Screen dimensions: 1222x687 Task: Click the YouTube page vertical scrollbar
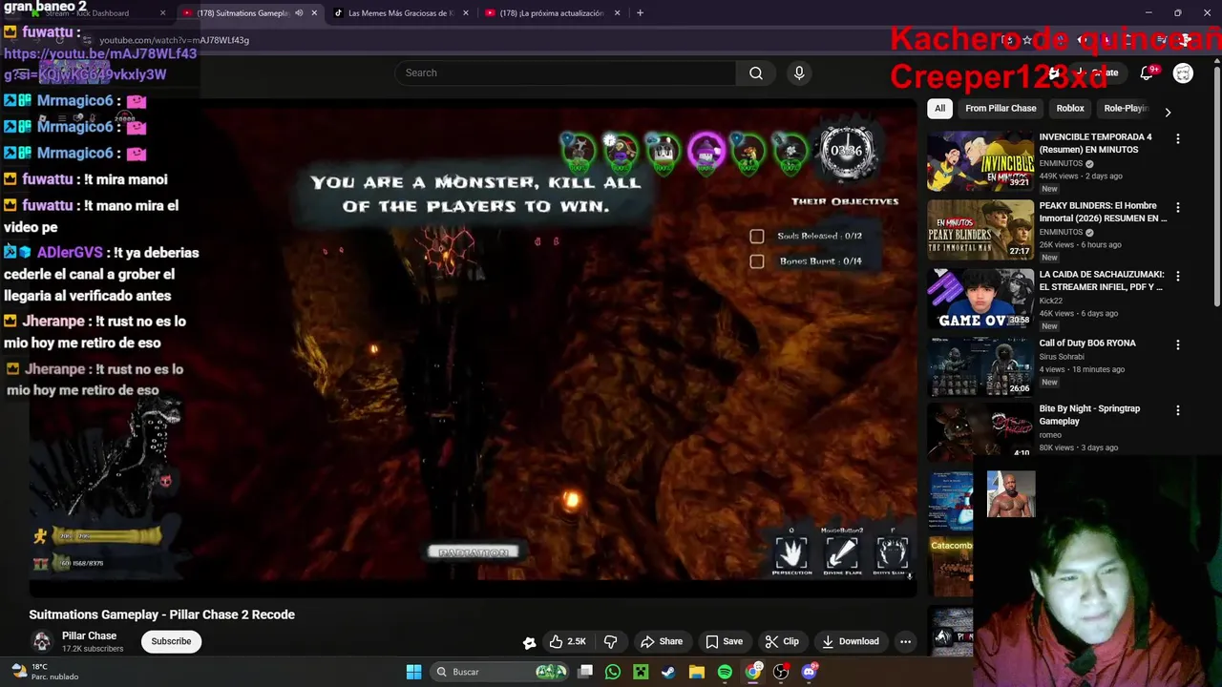[1216, 181]
